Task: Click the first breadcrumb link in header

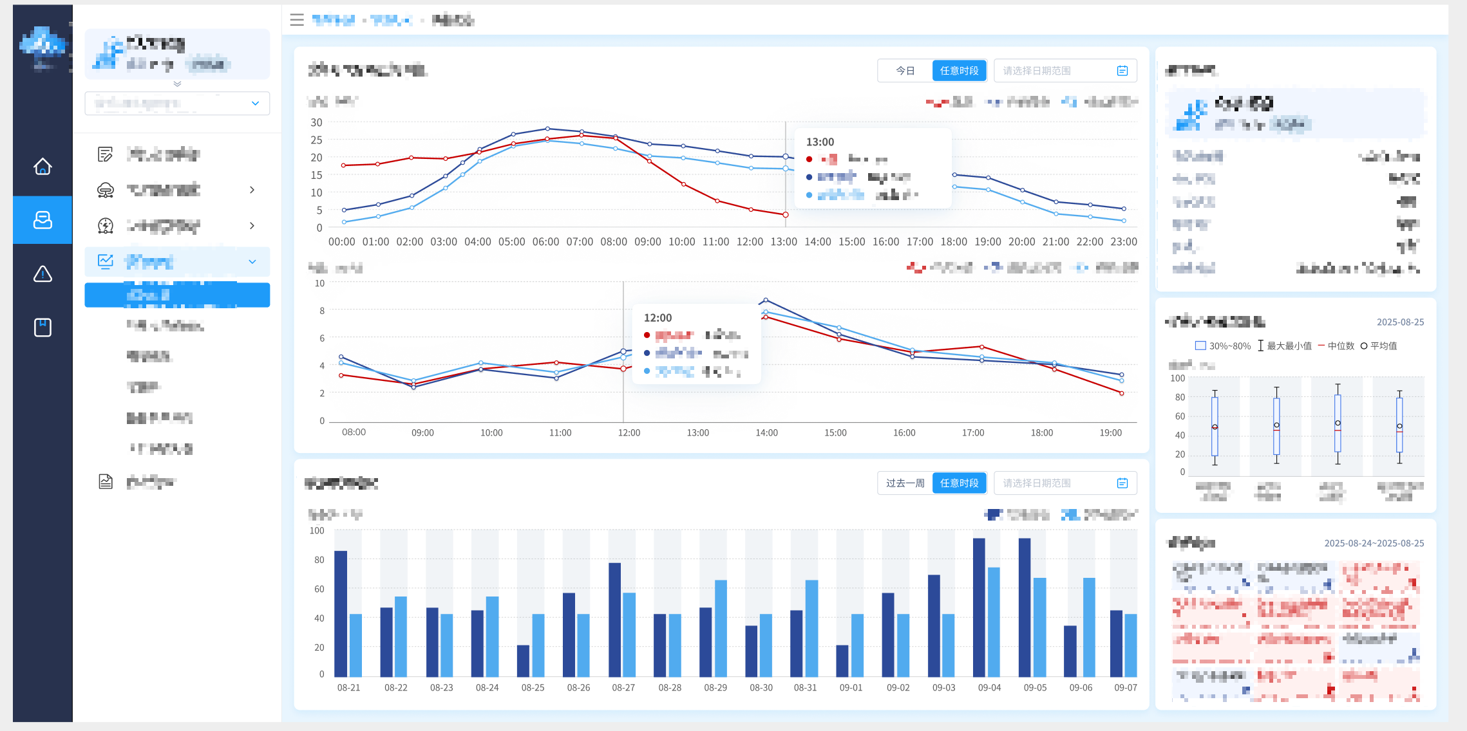Action: pos(333,21)
